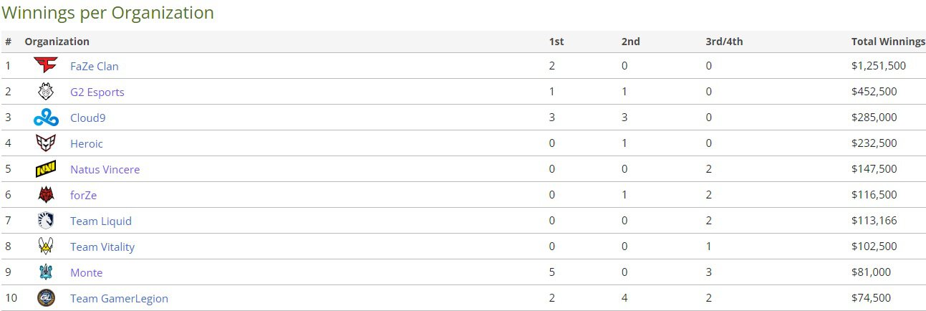
Task: Open the FaZe Clan link
Action: point(95,66)
